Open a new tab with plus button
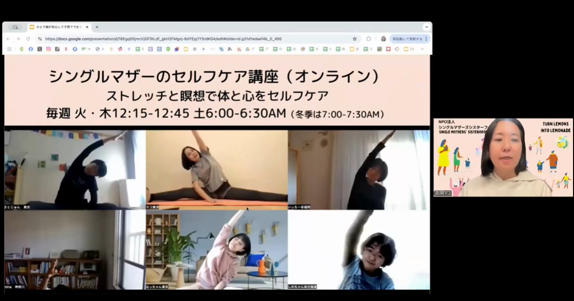Image resolution: width=574 pixels, height=301 pixels. tap(97, 27)
